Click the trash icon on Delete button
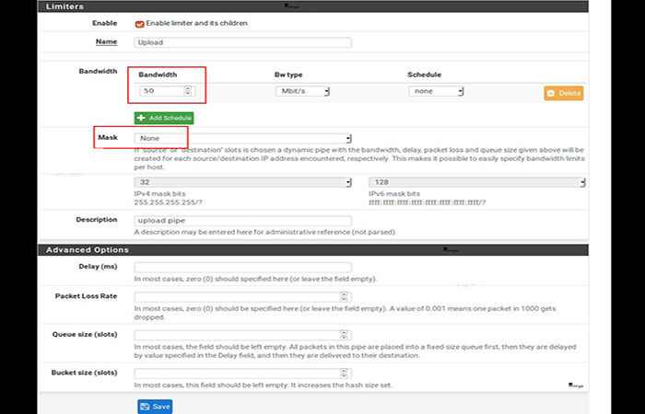Viewport: 645px width, 414px height. point(551,93)
